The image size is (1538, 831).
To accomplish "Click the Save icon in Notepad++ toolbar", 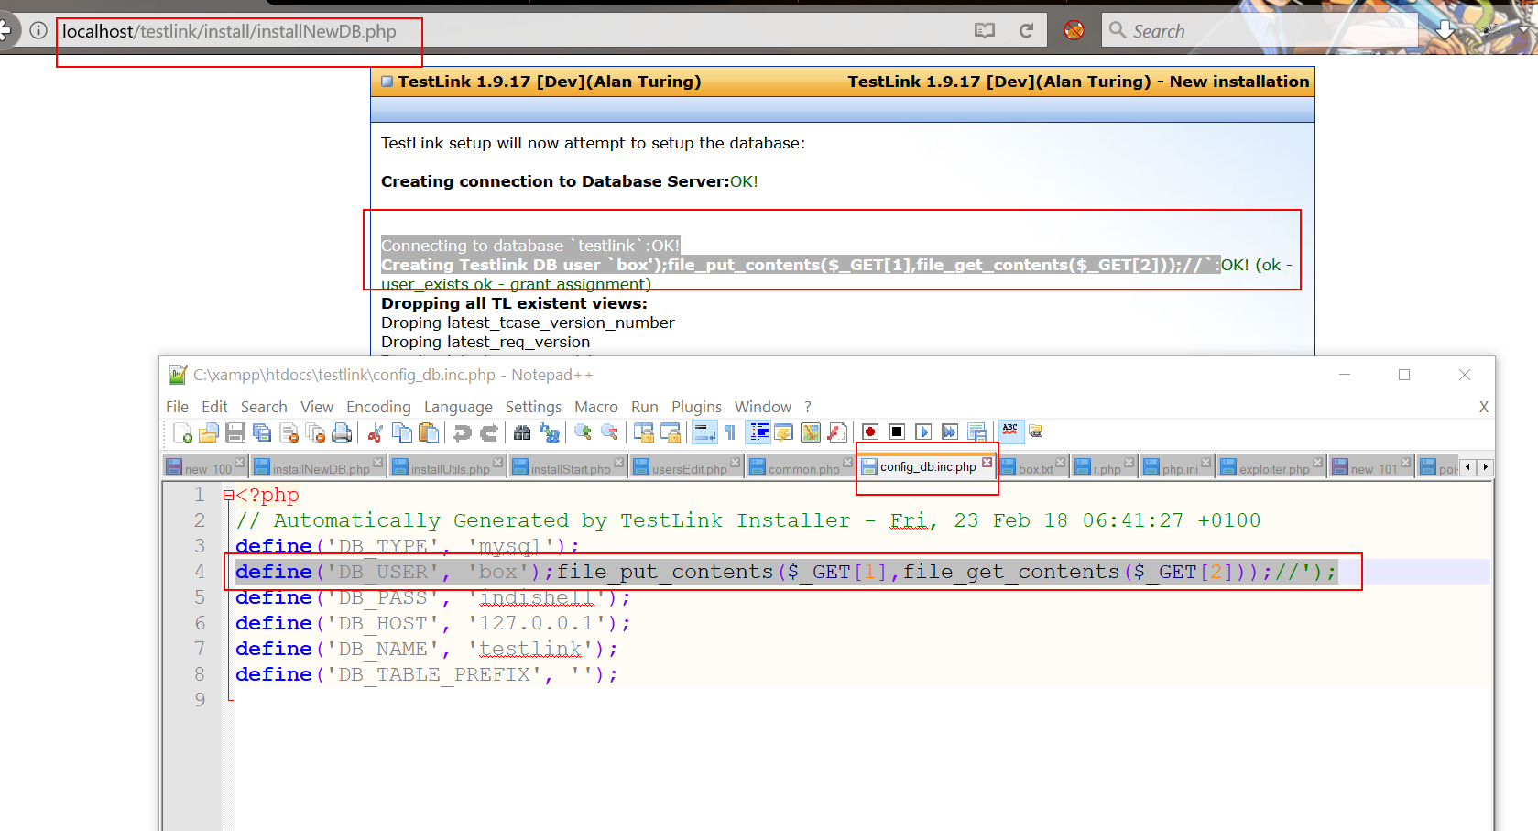I will pyautogui.click(x=235, y=432).
